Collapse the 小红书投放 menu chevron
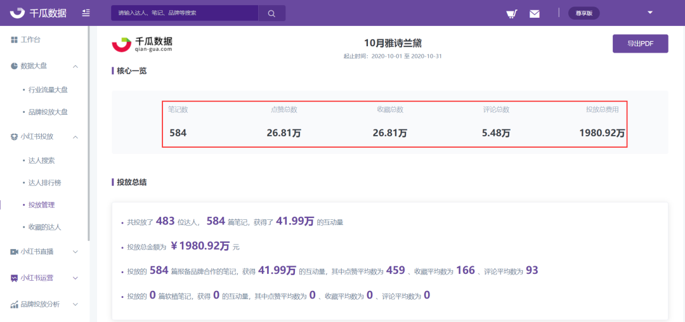The image size is (685, 322). point(75,136)
